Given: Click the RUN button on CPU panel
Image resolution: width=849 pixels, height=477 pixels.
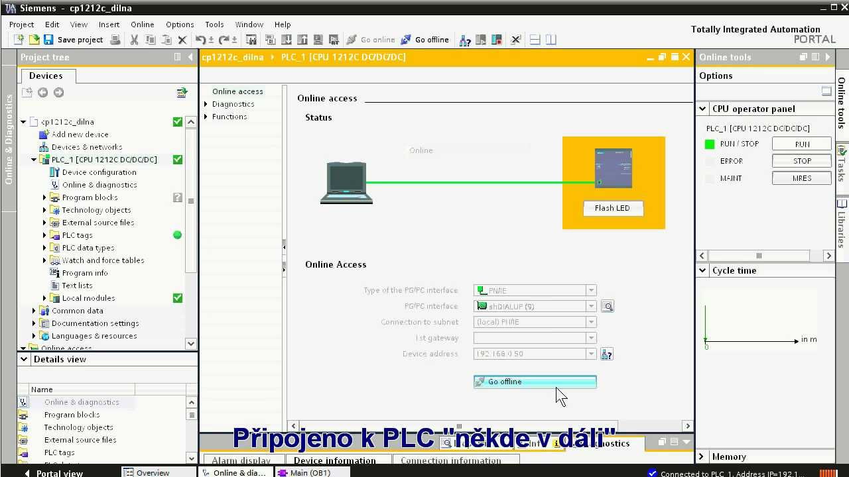Looking at the screenshot, I should (802, 144).
